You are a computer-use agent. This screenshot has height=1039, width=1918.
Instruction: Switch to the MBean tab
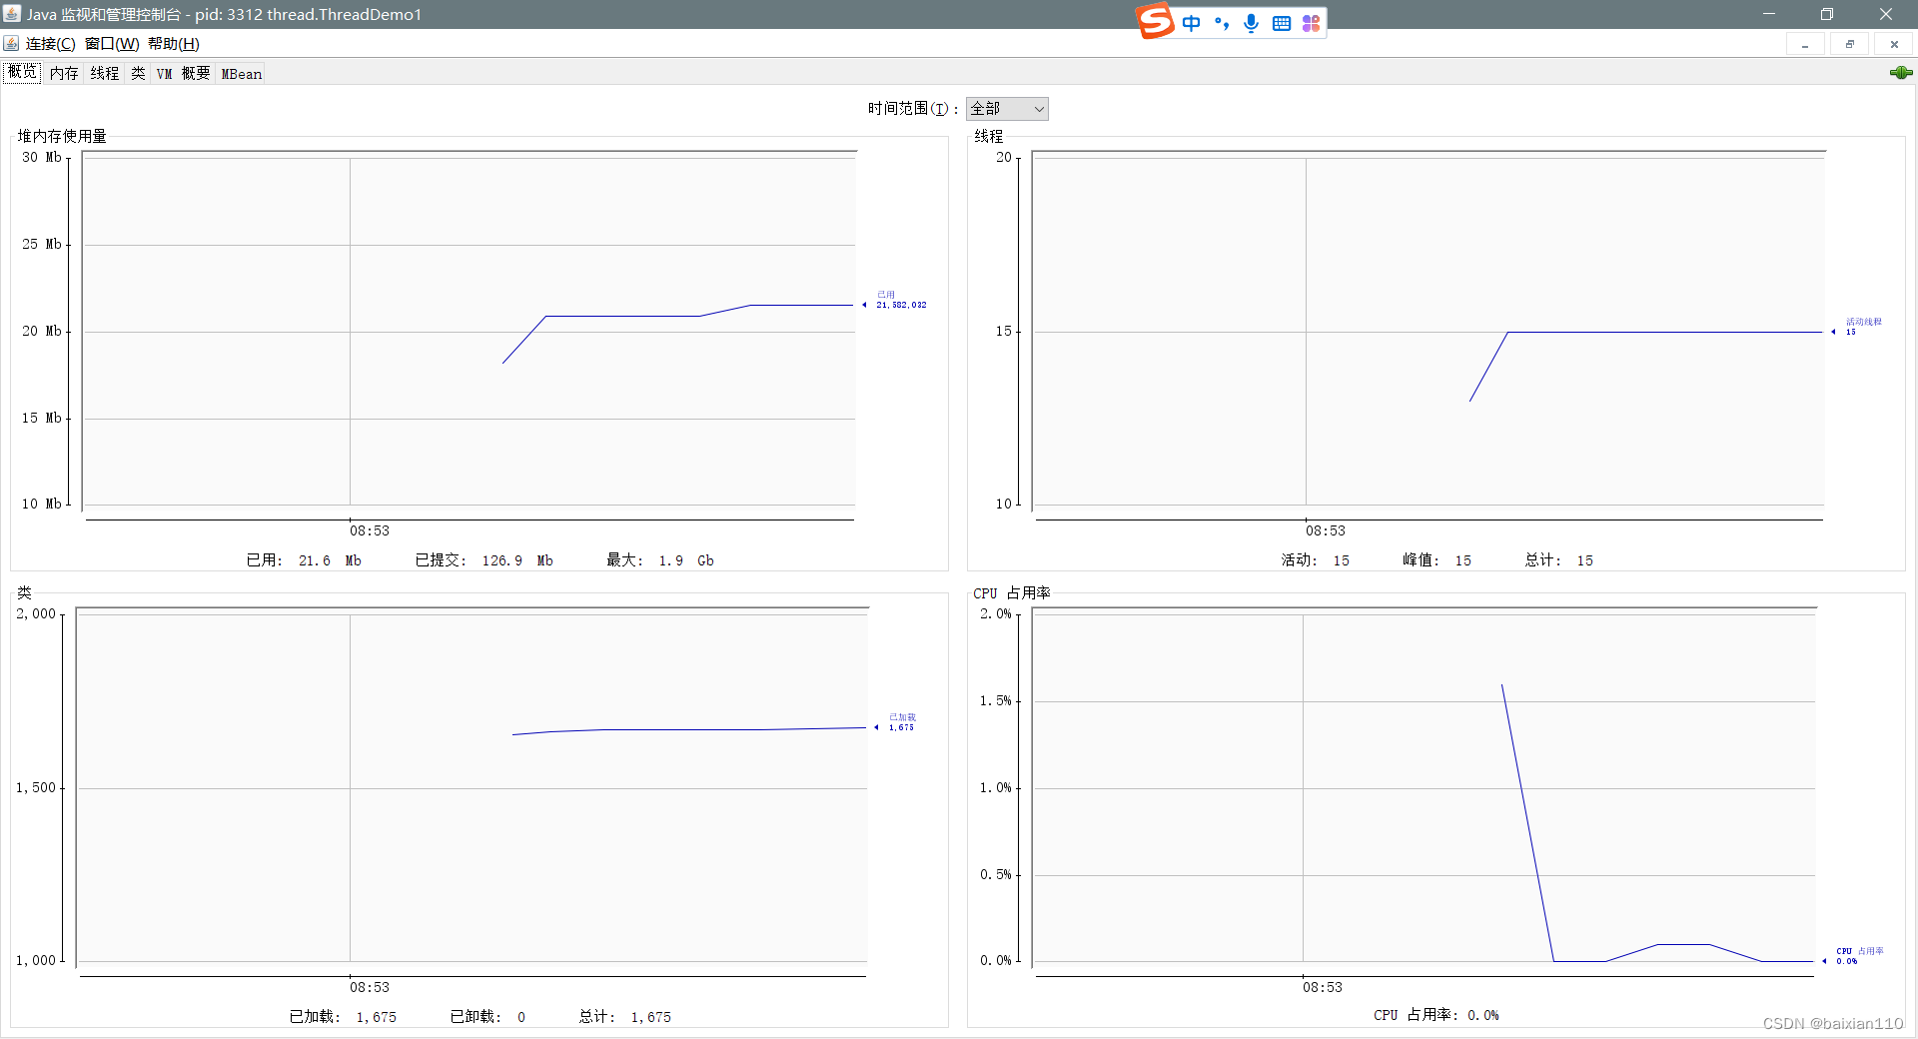pos(242,74)
